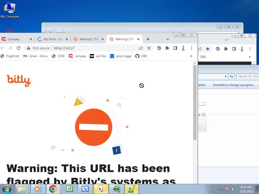The width and height of the screenshot is (259, 194).
Task: Open the Extensions puzzle in back Chrome window
Action: point(226,49)
